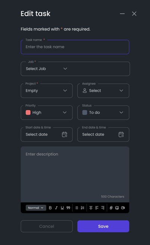Image resolution: width=150 pixels, height=245 pixels.
Task: Create a numbered list in description
Action: [82, 208]
